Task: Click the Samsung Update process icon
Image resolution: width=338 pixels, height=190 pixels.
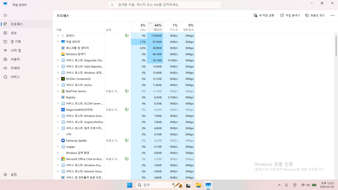Action: 63,141
